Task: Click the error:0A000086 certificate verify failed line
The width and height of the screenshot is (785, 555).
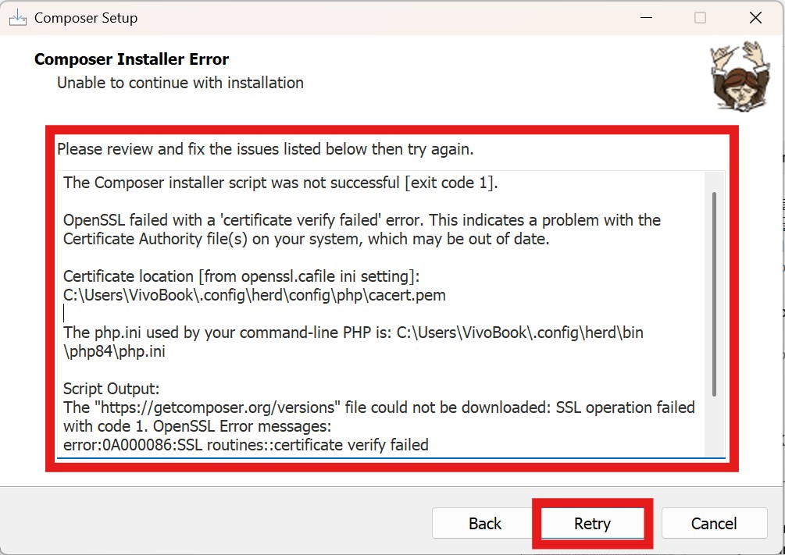Action: (245, 445)
